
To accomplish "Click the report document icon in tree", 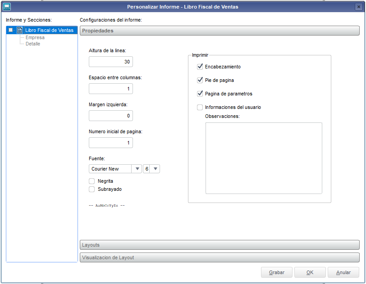I will pos(20,30).
